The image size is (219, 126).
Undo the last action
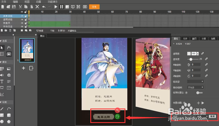[x=44, y=7]
